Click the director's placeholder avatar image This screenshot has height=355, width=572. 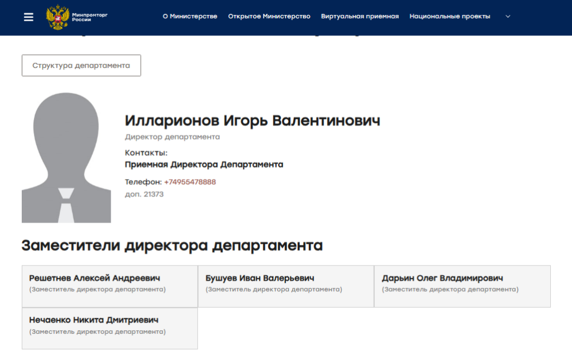click(66, 157)
